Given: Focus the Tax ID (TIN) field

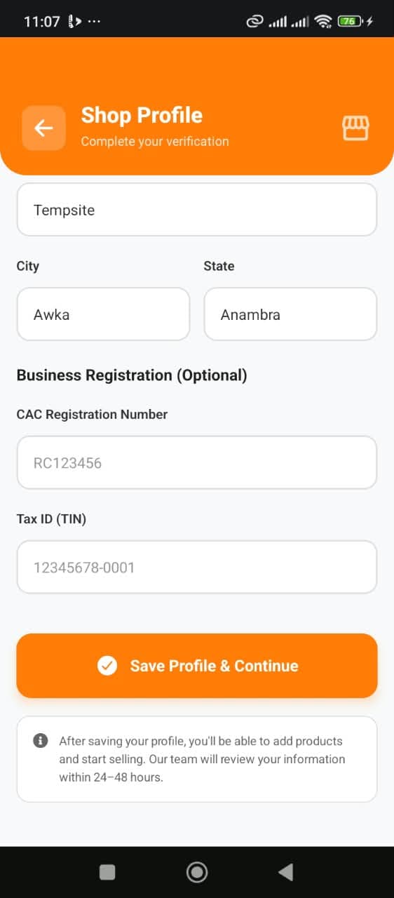Looking at the screenshot, I should coord(197,567).
